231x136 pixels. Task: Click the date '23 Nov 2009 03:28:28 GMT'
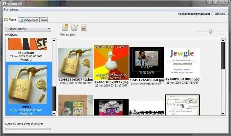pyautogui.click(x=75, y=83)
